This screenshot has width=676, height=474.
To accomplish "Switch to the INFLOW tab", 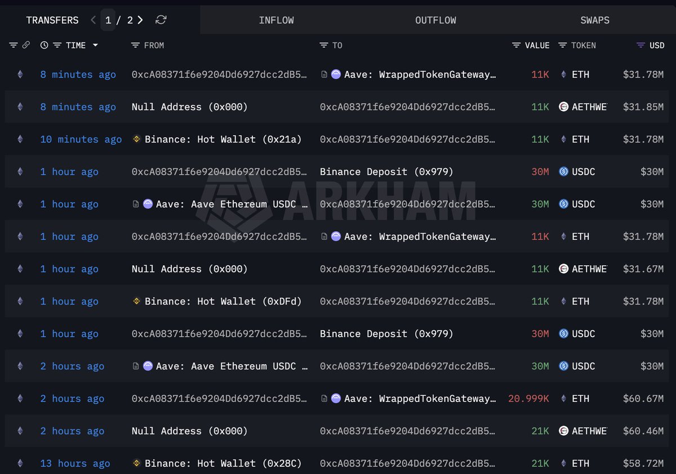I will click(x=276, y=20).
